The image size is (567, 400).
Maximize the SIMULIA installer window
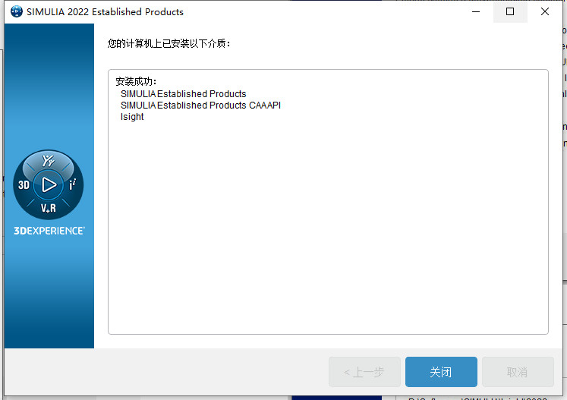(x=510, y=11)
